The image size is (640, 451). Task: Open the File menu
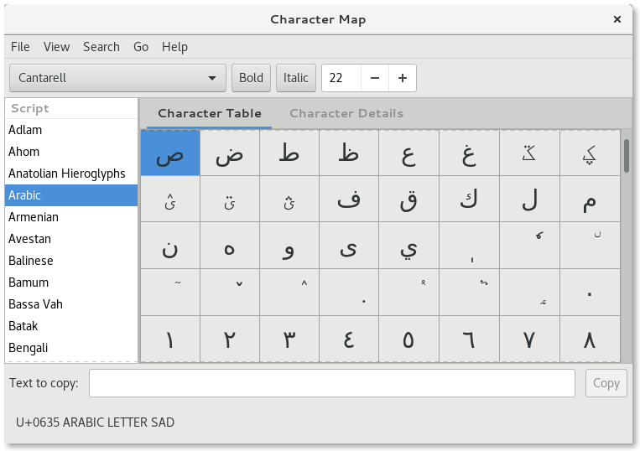20,47
